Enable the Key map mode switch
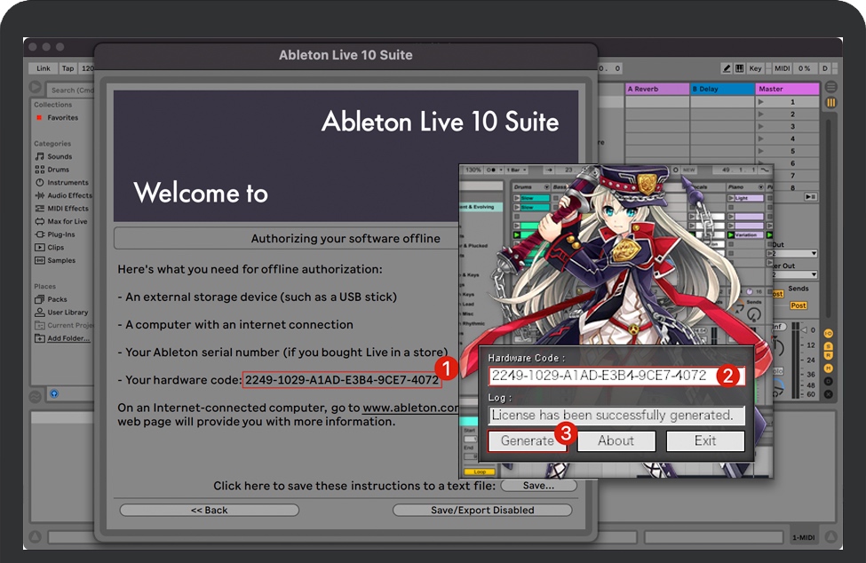The height and width of the screenshot is (563, 866). pos(755,68)
